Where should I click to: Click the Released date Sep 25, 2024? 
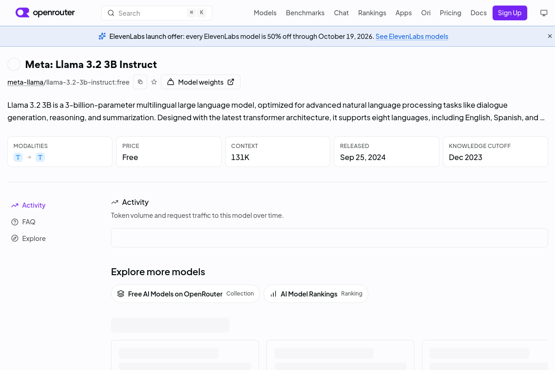pos(363,157)
